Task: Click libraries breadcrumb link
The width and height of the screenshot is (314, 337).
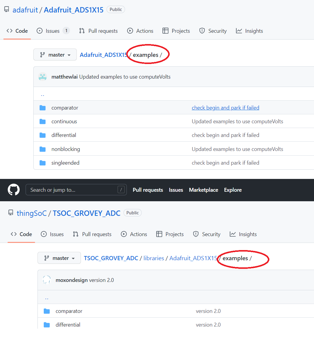Action: (x=154, y=258)
